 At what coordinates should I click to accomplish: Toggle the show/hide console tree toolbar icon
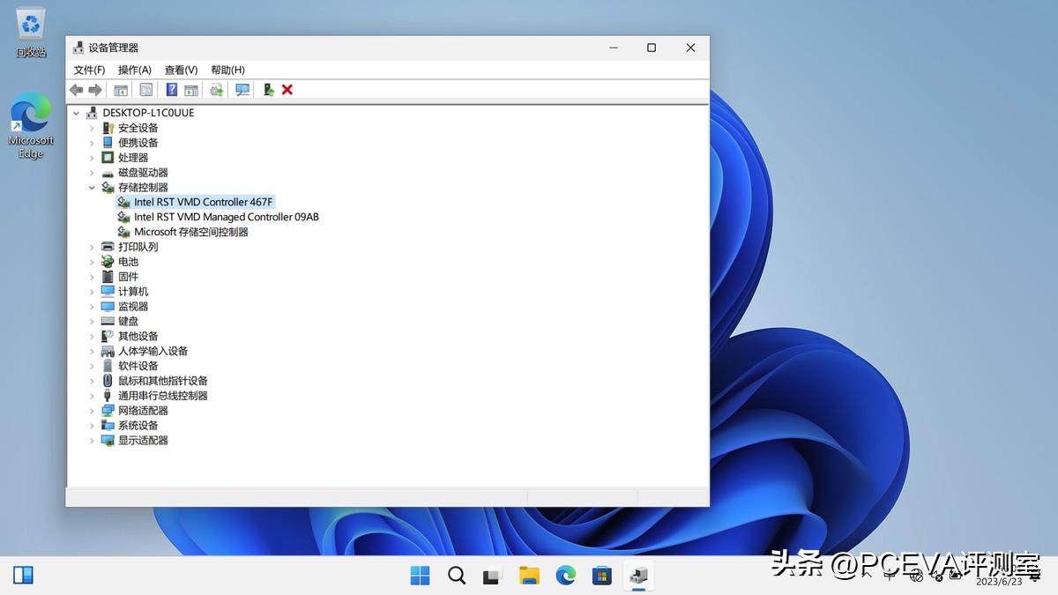pyautogui.click(x=121, y=90)
